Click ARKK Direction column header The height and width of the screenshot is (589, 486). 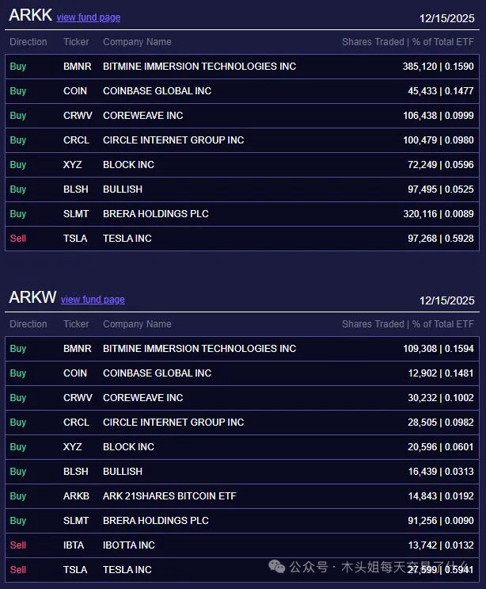pyautogui.click(x=28, y=42)
